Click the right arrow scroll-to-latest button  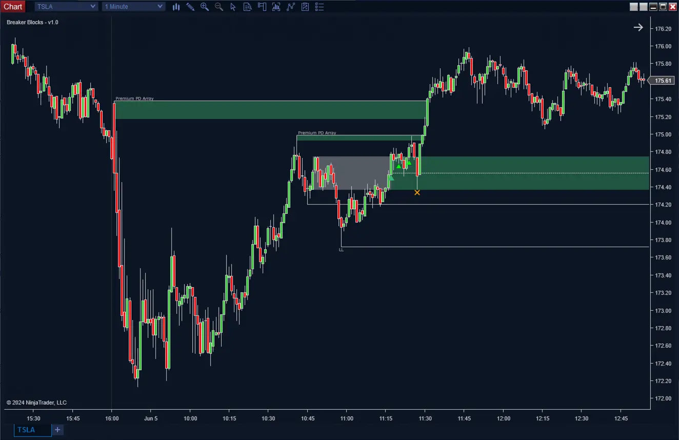(638, 28)
